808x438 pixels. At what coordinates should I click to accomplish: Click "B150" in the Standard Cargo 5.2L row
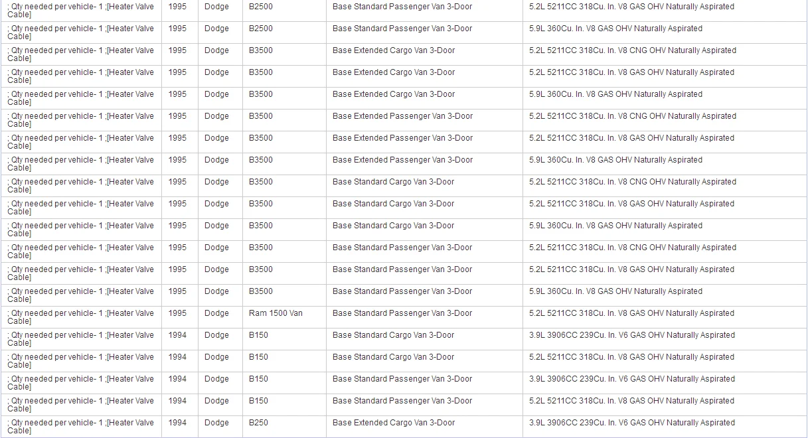258,357
